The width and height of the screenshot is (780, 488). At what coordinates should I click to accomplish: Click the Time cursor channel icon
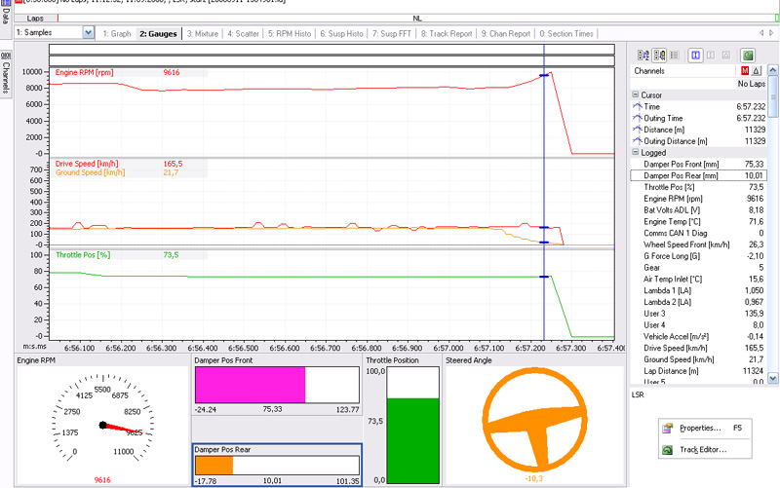(638, 106)
